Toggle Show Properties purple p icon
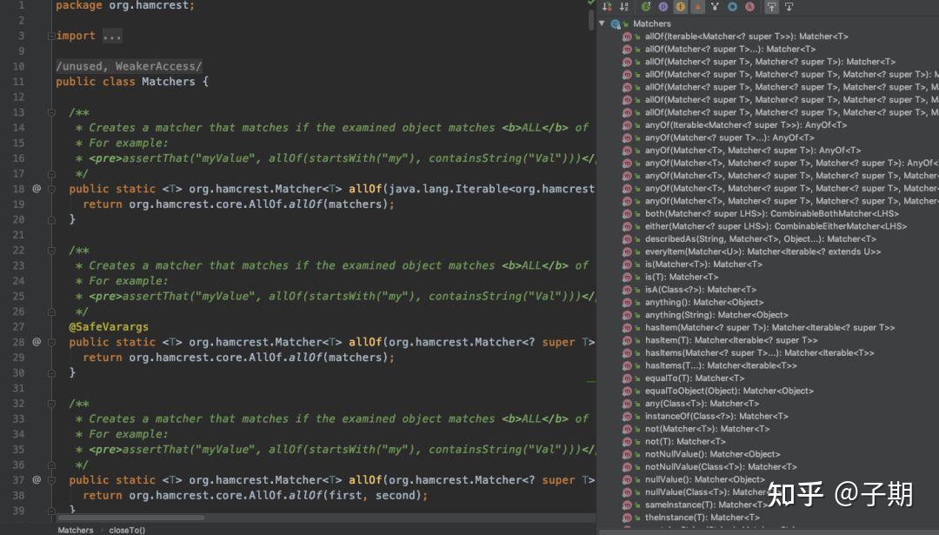939x535 pixels. (x=663, y=7)
